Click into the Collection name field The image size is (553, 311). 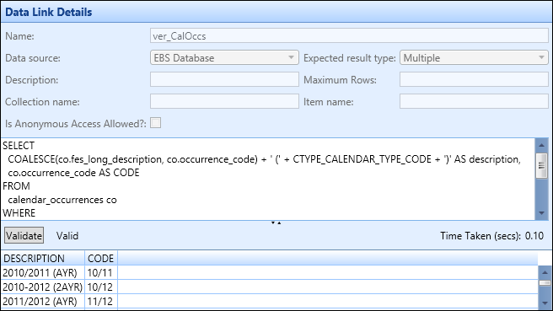click(x=224, y=101)
